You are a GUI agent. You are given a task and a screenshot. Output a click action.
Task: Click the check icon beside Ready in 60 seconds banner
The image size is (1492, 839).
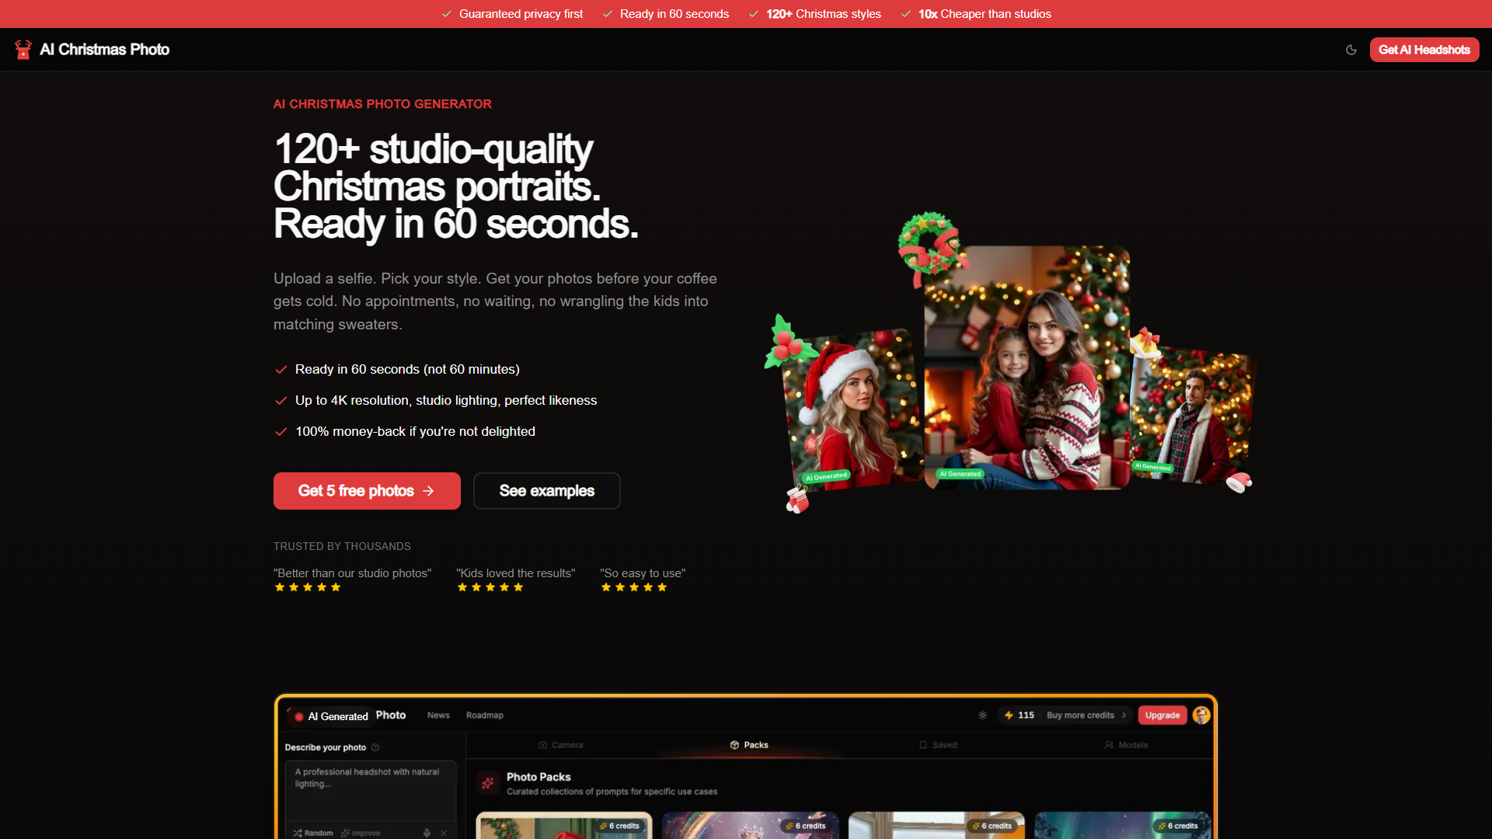tap(608, 14)
